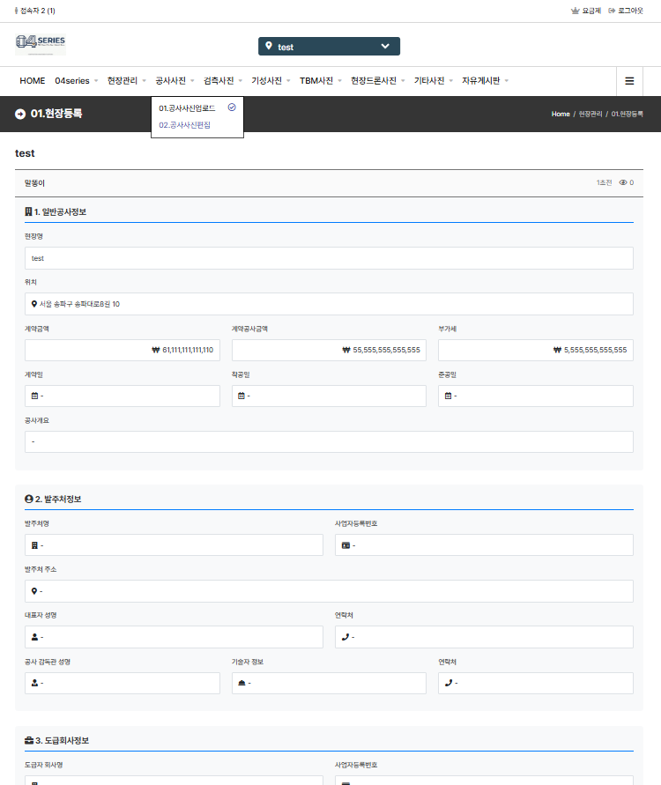Click the 55,555,555,555,555 amount
661x785 pixels.
(x=387, y=350)
